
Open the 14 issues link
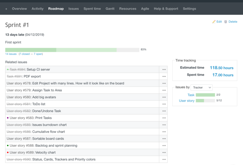pos(11,54)
